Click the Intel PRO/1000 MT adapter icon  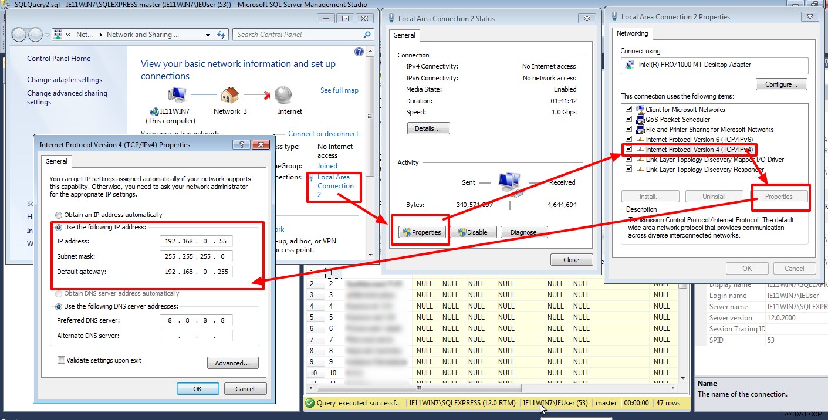click(x=629, y=65)
